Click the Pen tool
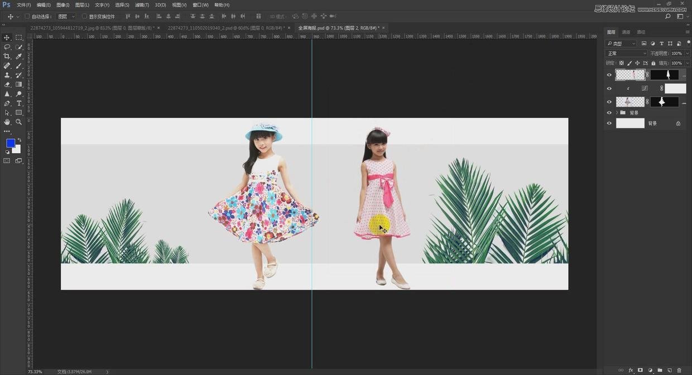This screenshot has height=375, width=692. (7, 103)
